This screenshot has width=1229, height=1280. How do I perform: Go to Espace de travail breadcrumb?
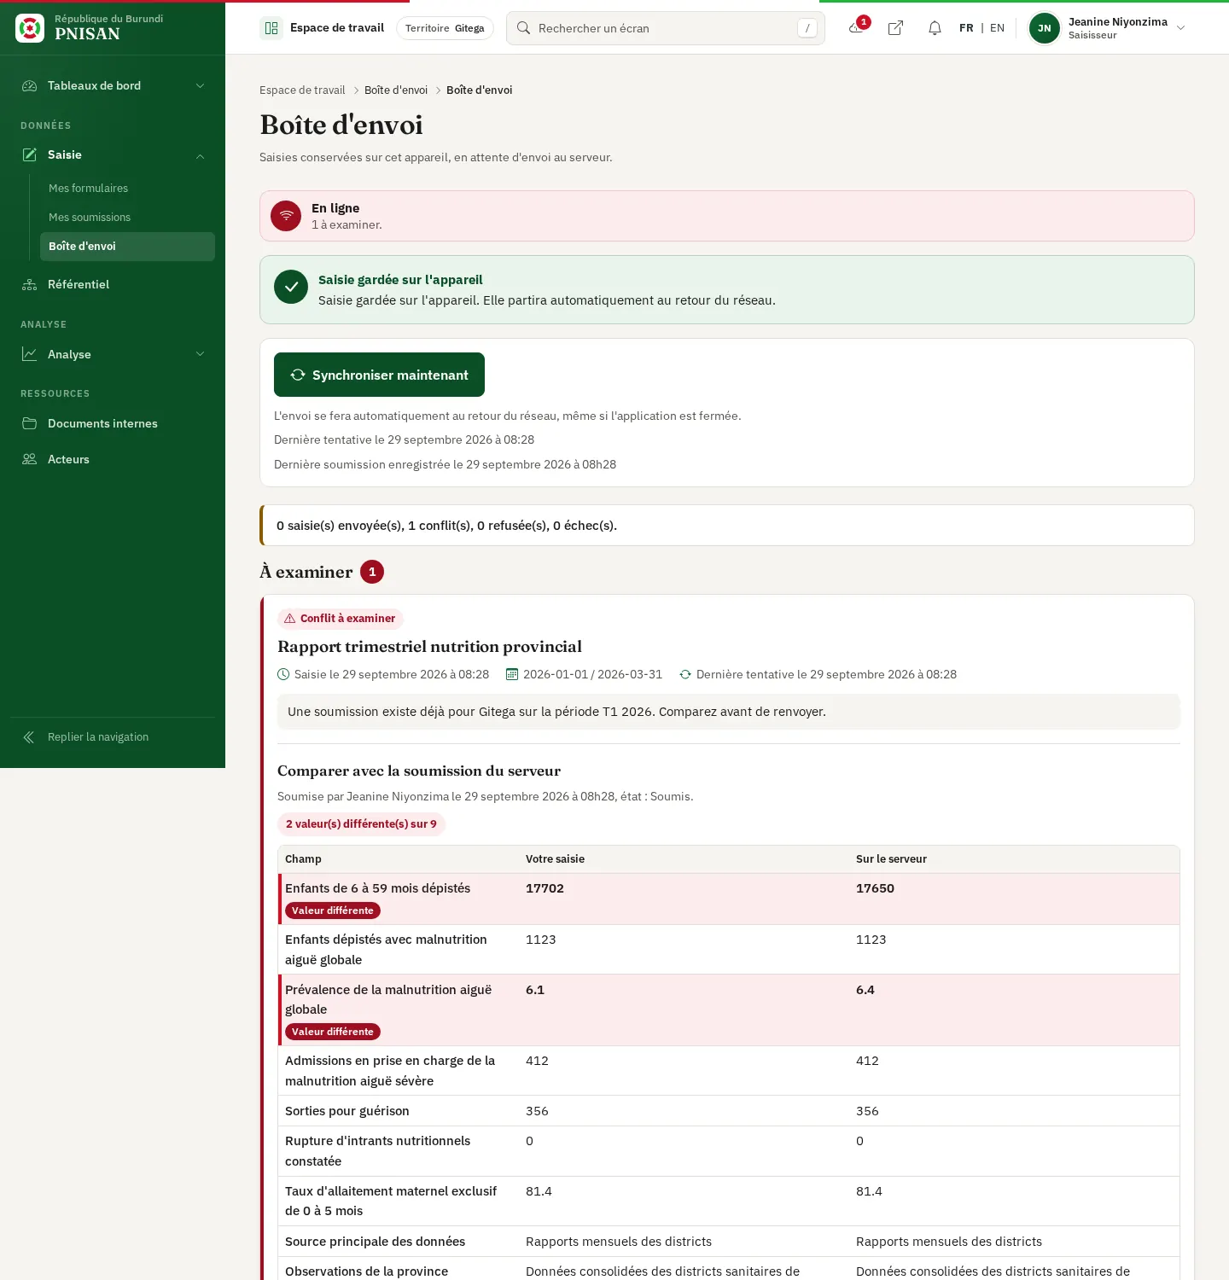(x=302, y=90)
